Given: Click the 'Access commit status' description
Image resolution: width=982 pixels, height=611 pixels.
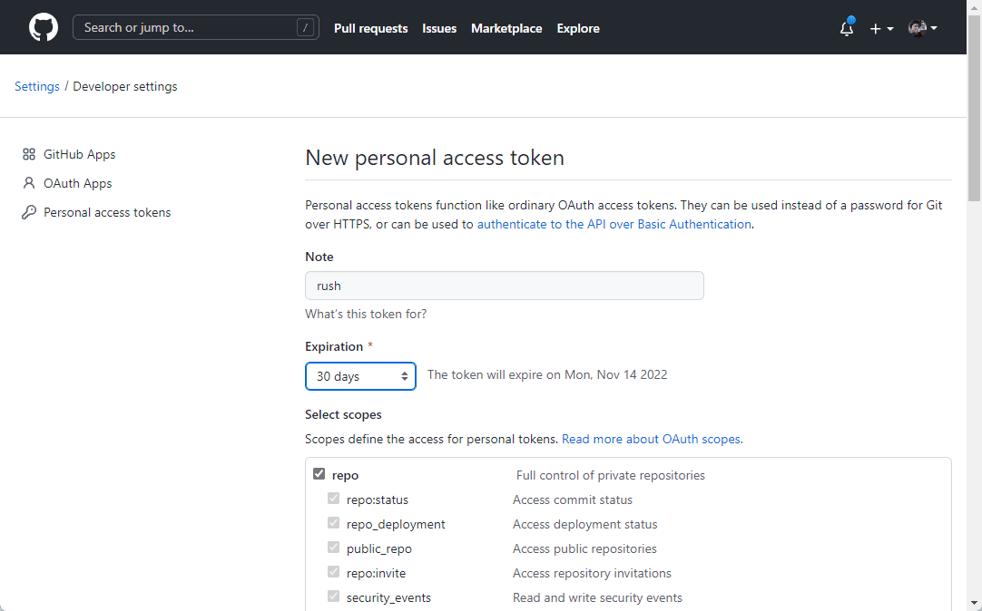Looking at the screenshot, I should coord(573,499).
